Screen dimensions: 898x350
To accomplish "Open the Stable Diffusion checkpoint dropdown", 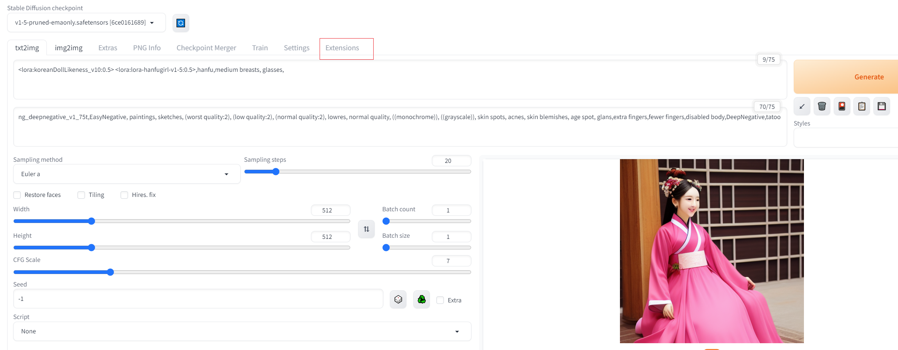I will tap(87, 23).
